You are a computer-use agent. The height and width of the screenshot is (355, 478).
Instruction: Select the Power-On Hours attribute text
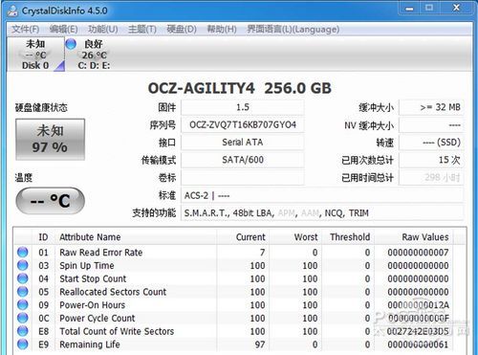point(93,305)
